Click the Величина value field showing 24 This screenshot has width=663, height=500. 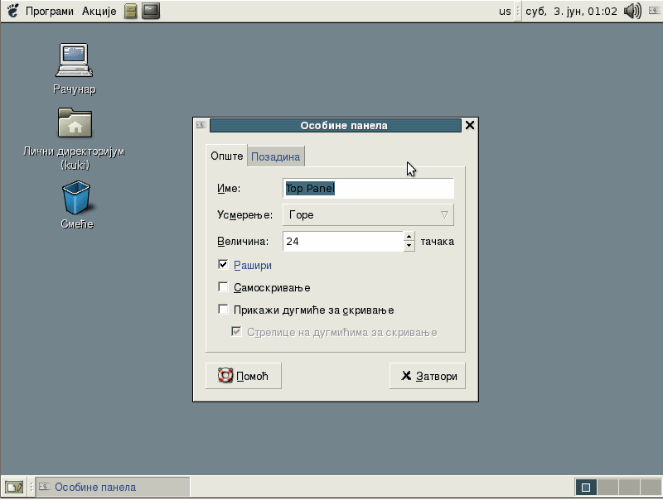pyautogui.click(x=343, y=242)
